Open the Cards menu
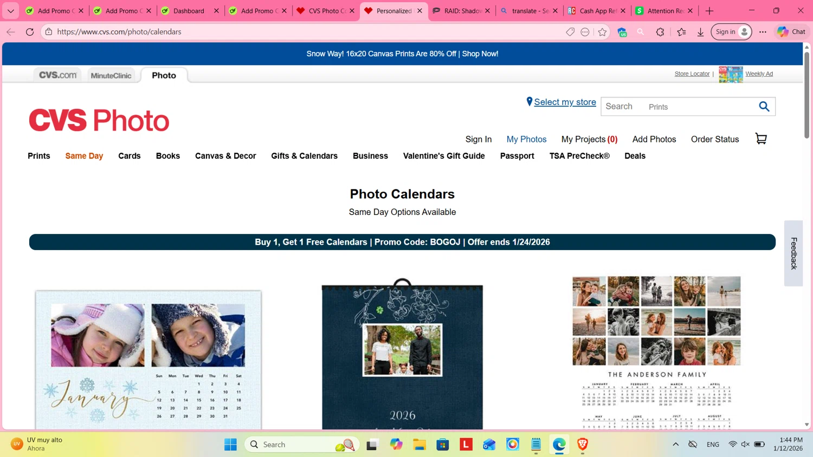Image resolution: width=813 pixels, height=457 pixels. 130,156
